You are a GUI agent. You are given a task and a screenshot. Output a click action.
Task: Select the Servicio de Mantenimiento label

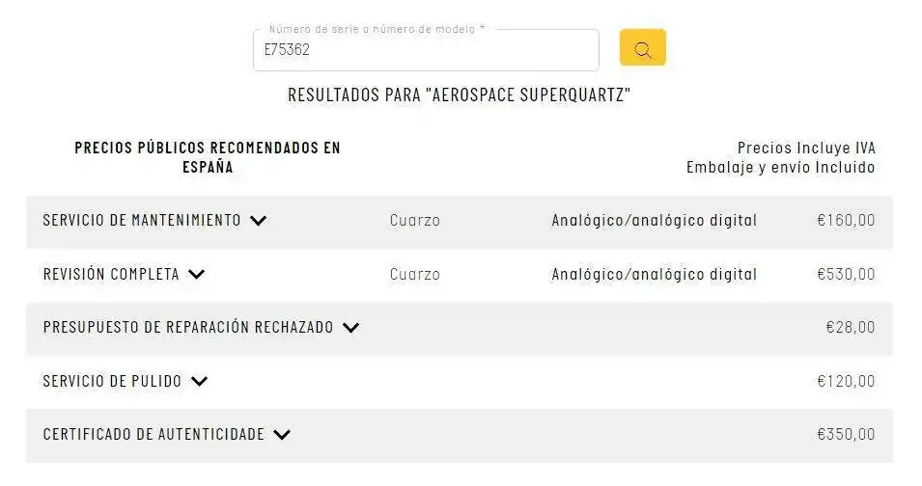coord(142,220)
